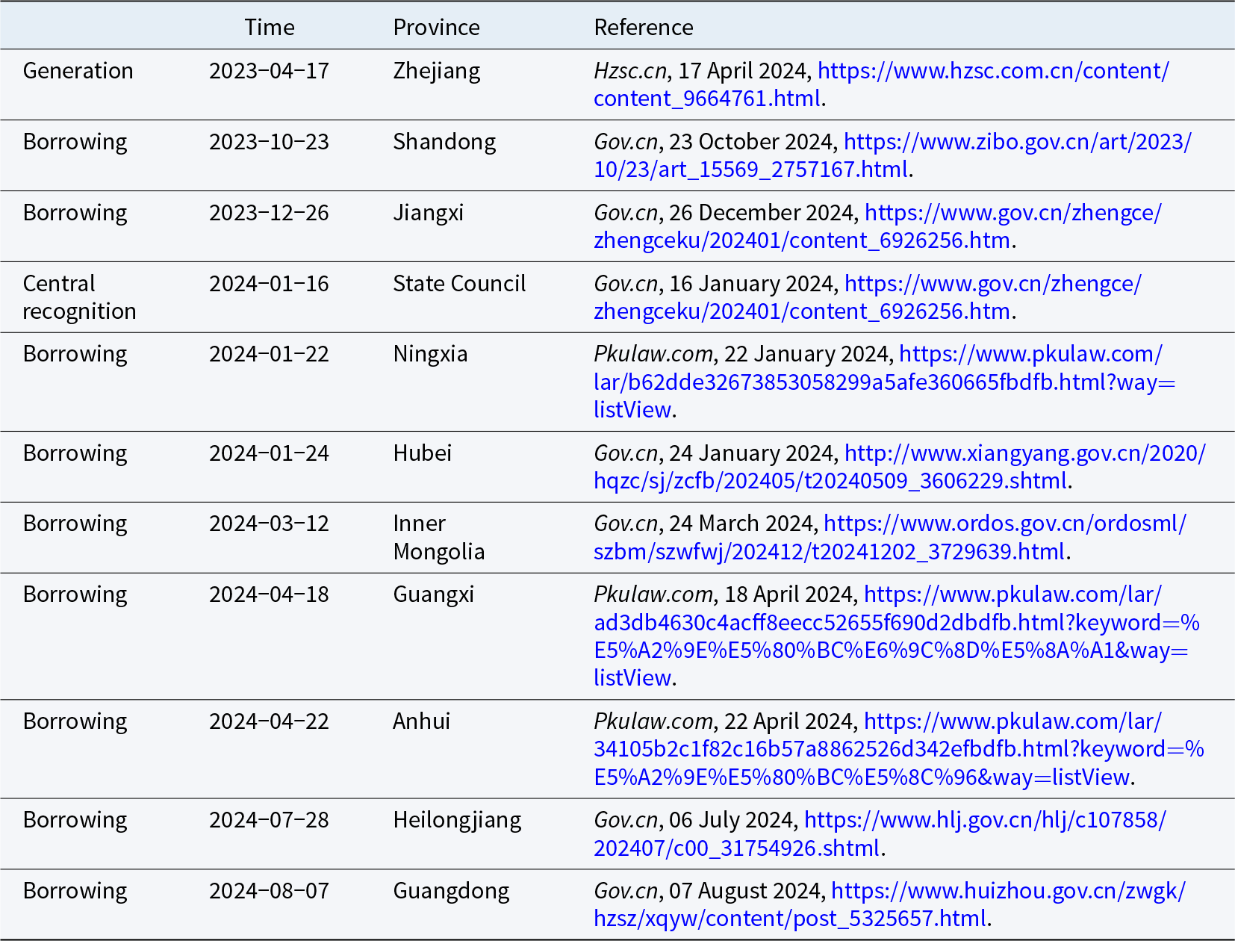Click the Time column header
This screenshot has width=1235, height=941.
click(x=269, y=28)
